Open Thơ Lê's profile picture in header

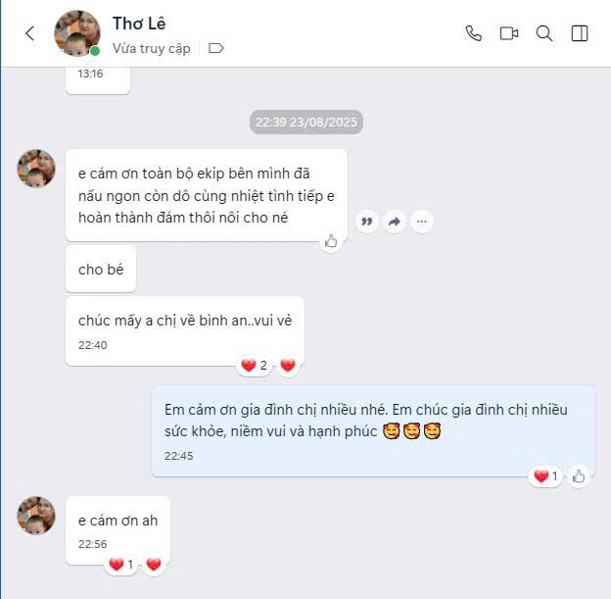click(77, 33)
